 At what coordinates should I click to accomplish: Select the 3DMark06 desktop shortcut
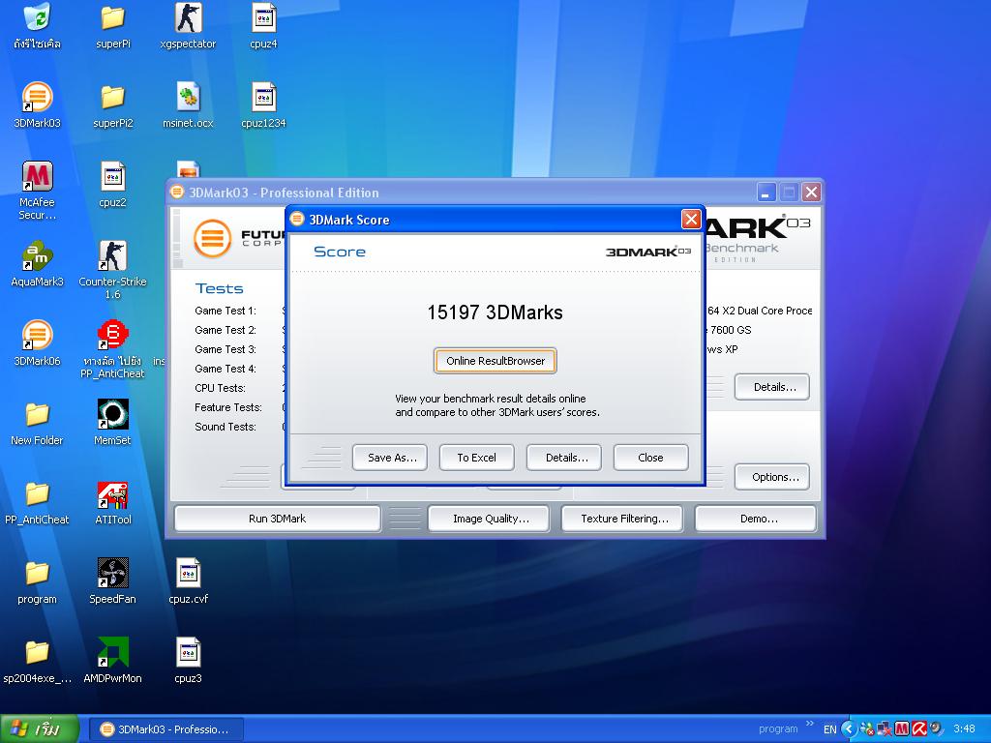37,335
